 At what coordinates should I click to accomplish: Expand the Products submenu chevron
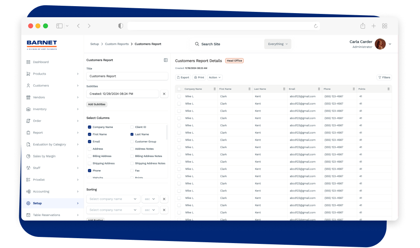point(78,74)
